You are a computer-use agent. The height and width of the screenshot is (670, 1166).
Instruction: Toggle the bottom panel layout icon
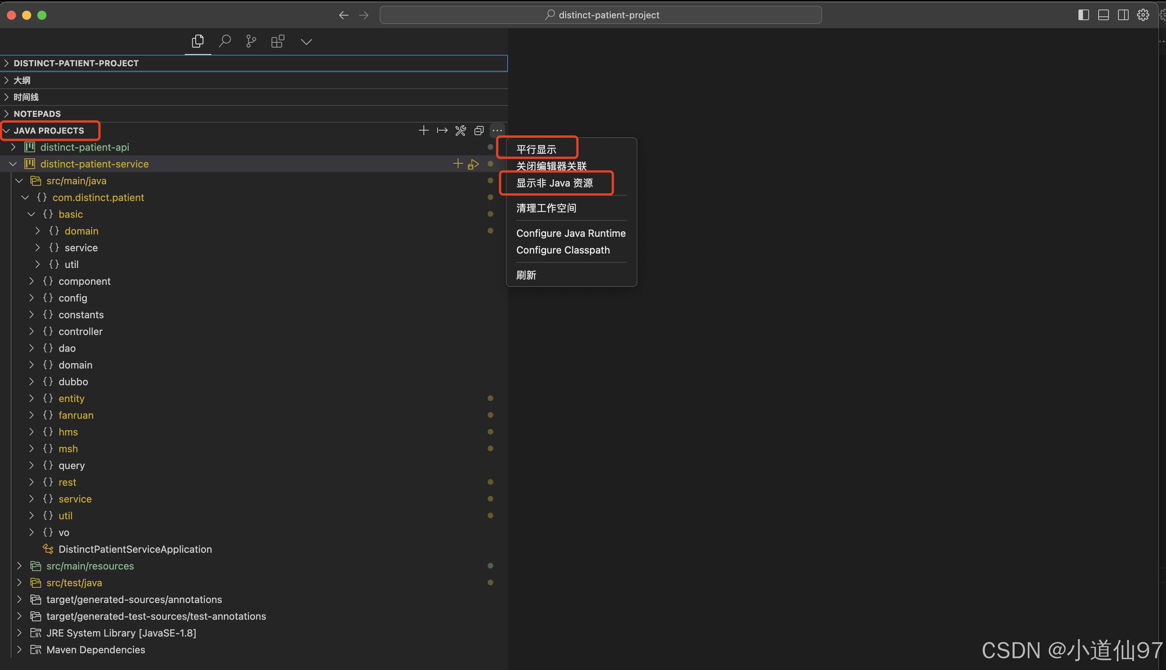(1103, 15)
